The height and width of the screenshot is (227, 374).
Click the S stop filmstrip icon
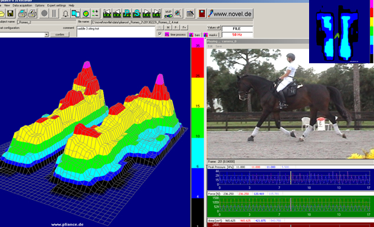click(137, 14)
